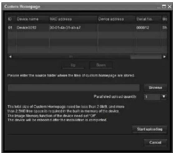The height and width of the screenshot is (153, 173).
Task: Click the Paralleled upload quantity value field
Action: (x=152, y=97)
